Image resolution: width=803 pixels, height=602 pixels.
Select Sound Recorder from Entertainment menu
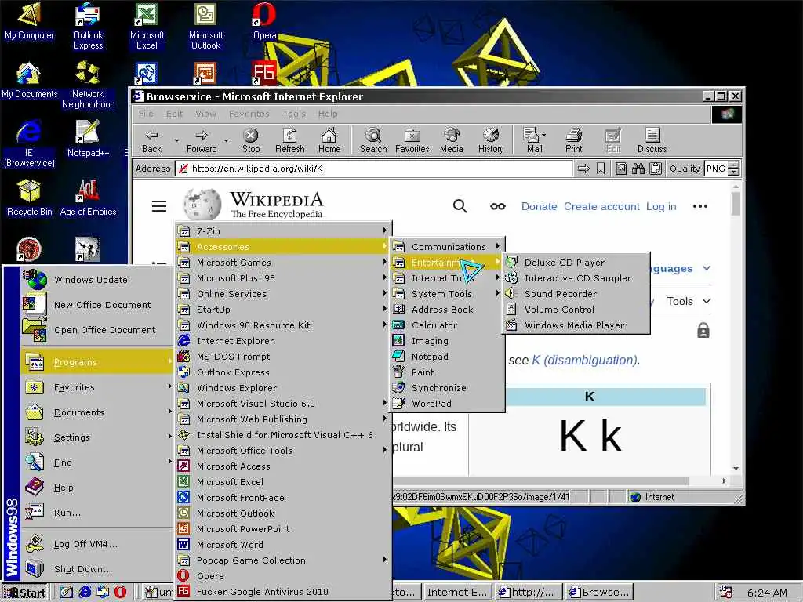pos(576,294)
